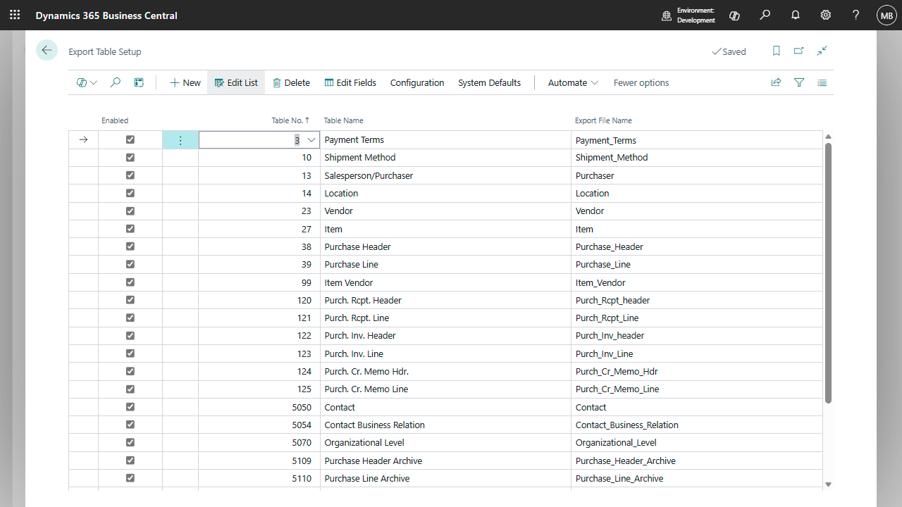Toggle the filter pane

(799, 82)
